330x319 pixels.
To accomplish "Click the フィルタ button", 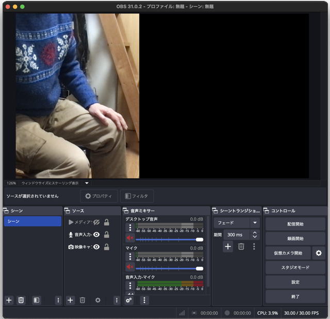I will (137, 196).
